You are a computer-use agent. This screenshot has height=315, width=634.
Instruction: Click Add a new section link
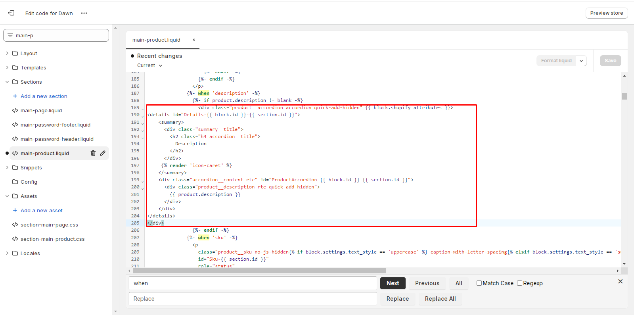tap(44, 96)
